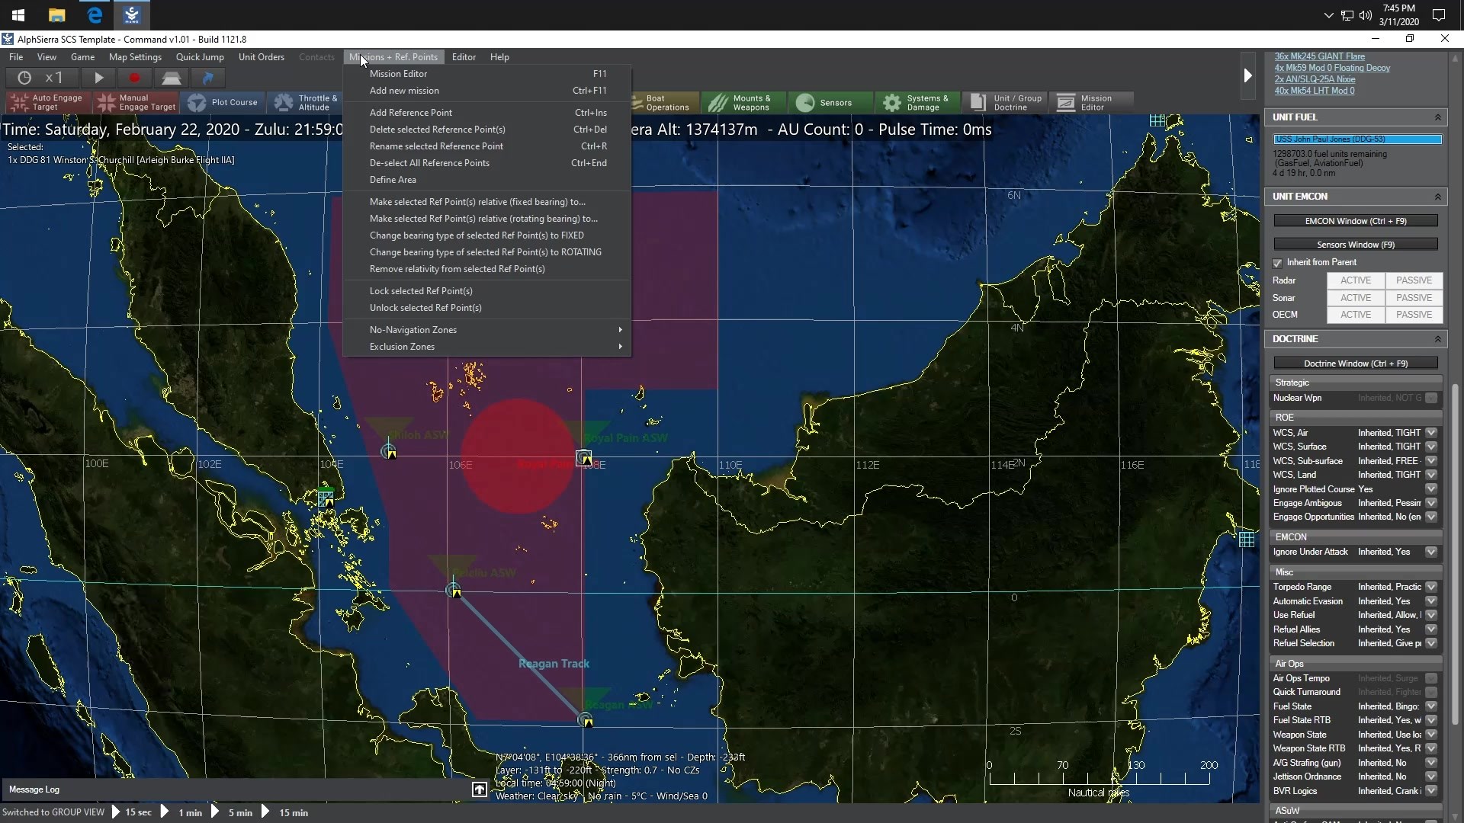The width and height of the screenshot is (1464, 823).
Task: Open EMCON Window (Ctrl + F9)
Action: (1356, 221)
